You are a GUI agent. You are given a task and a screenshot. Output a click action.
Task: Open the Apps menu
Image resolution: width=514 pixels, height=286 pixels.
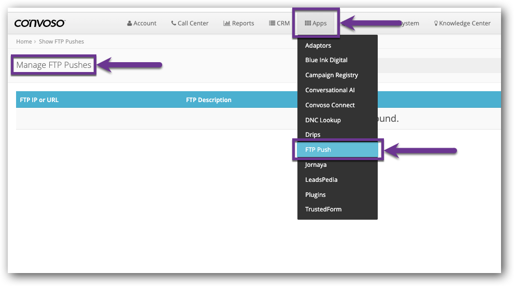pyautogui.click(x=316, y=23)
